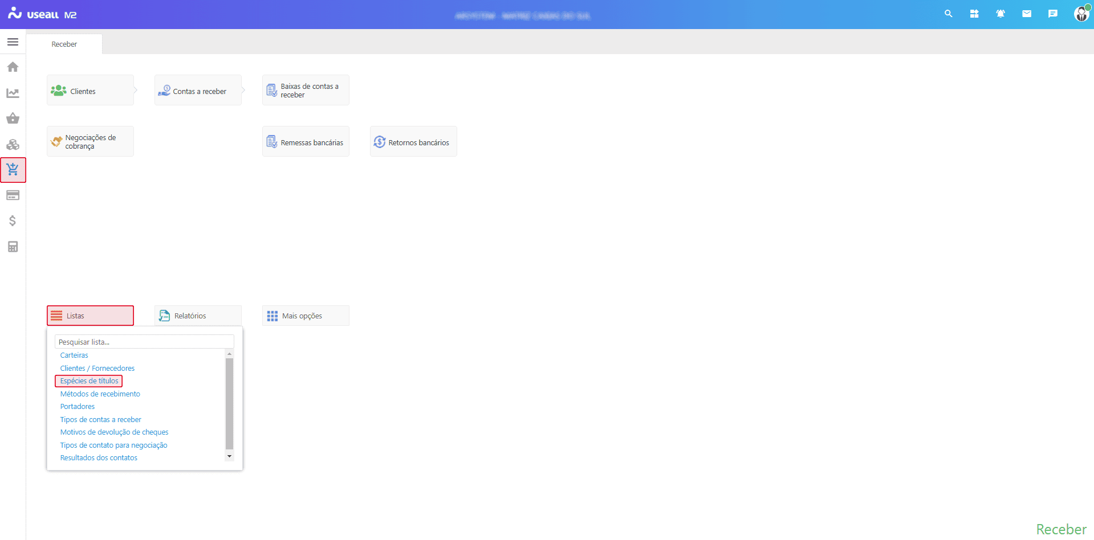Click the search magnifier in header
This screenshot has height=540, width=1094.
[948, 14]
